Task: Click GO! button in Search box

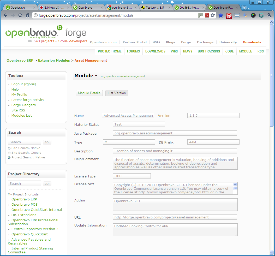Action: (x=47, y=142)
